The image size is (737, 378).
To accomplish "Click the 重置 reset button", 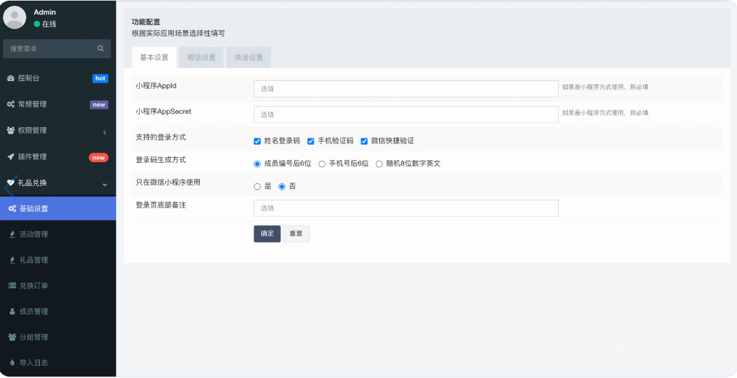I will (x=295, y=234).
